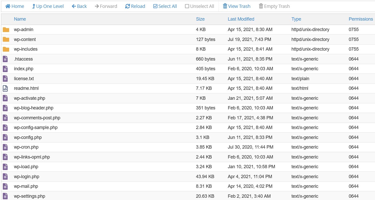Select the readme.html file name
The image size is (375, 200).
[26, 88]
